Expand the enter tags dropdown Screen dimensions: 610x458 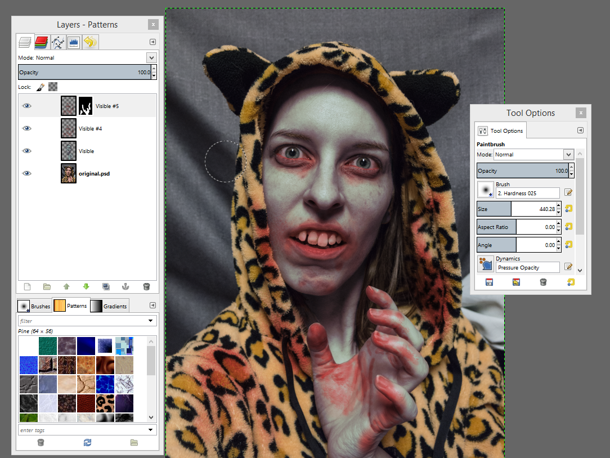150,430
